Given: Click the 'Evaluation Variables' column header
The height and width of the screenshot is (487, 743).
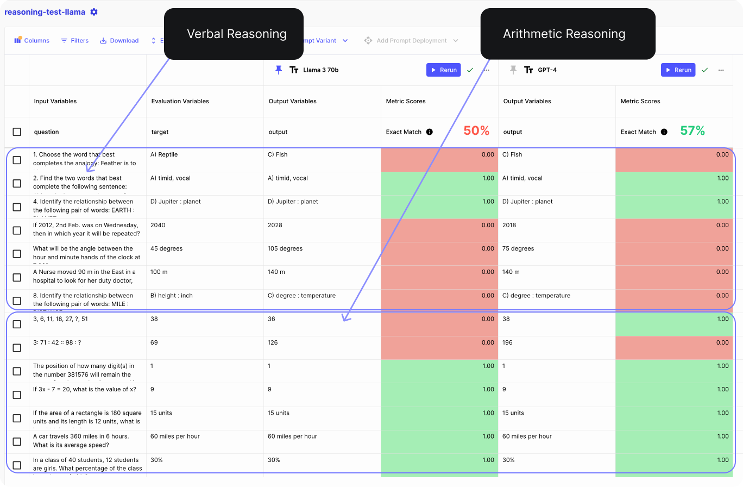Looking at the screenshot, I should pos(180,101).
